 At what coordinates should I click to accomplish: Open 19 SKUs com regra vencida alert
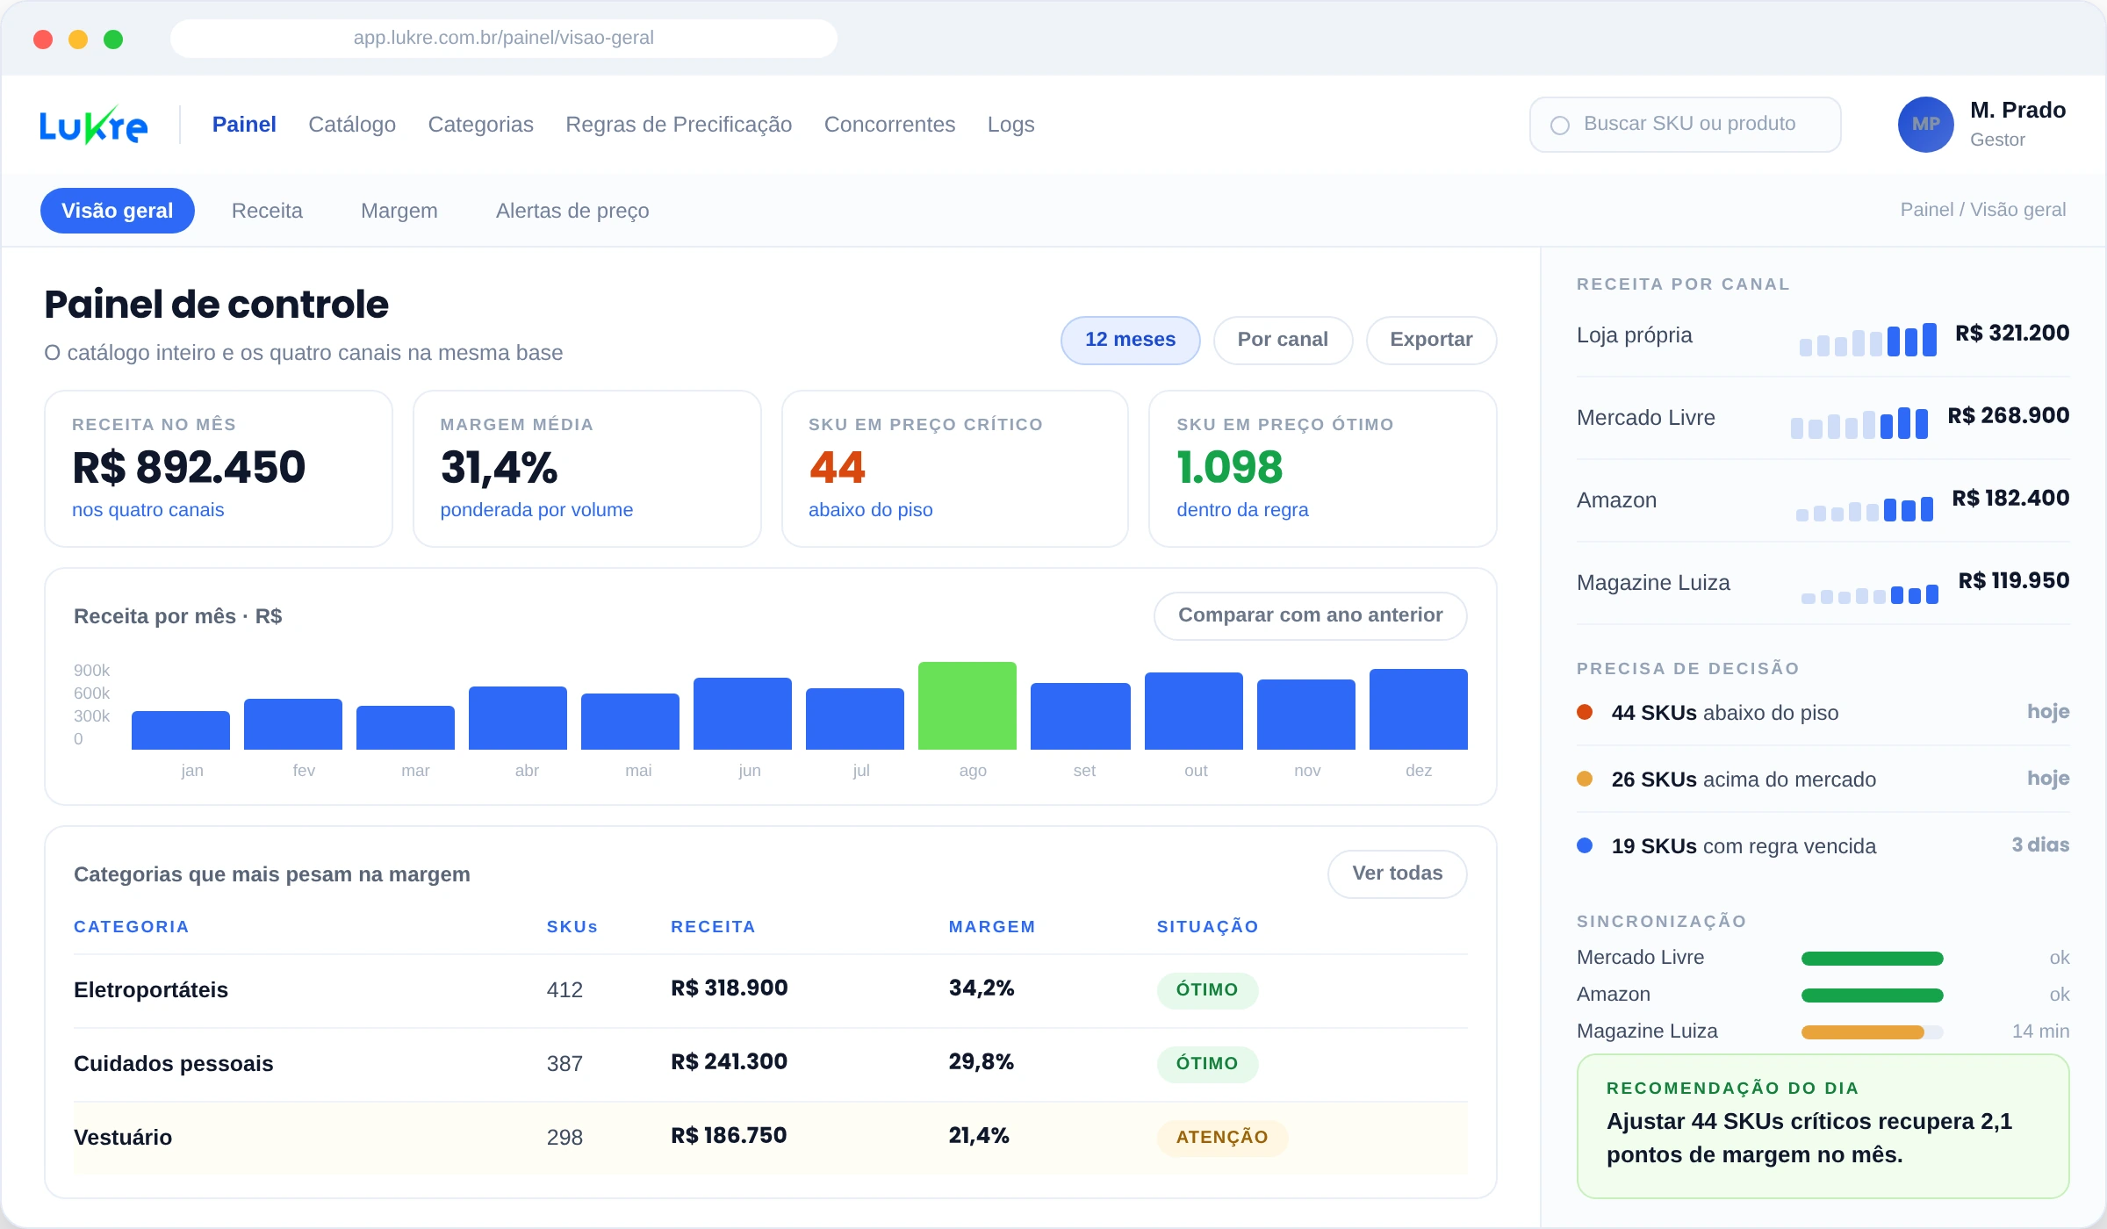coord(1823,846)
